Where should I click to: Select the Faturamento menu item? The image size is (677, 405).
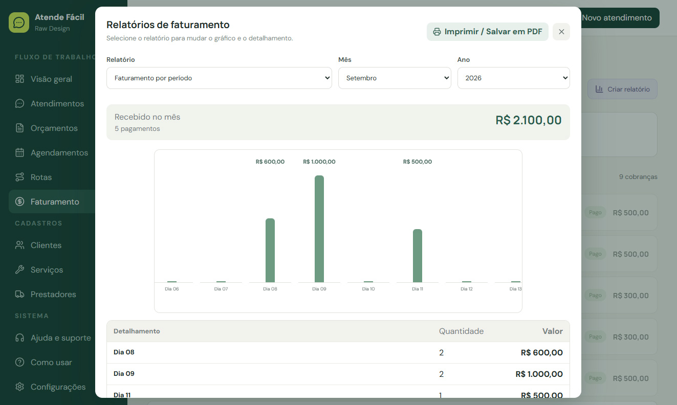click(x=52, y=201)
